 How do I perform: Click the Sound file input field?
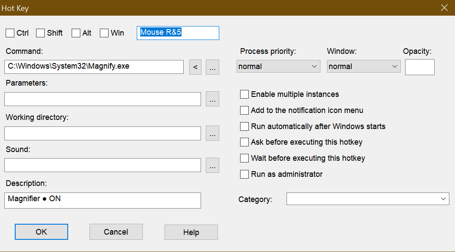(x=103, y=165)
